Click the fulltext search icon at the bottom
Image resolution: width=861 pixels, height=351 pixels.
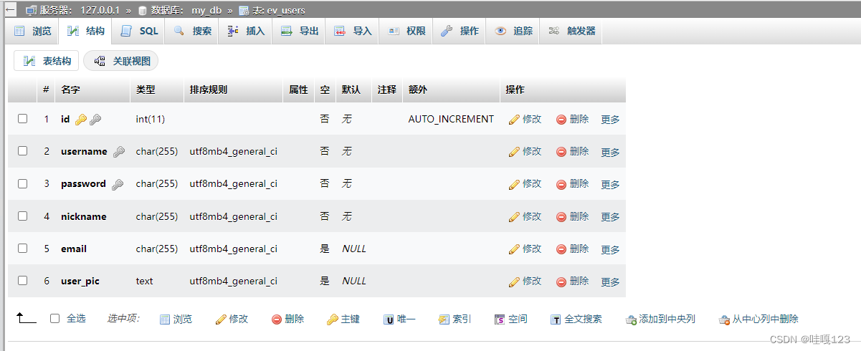point(556,319)
